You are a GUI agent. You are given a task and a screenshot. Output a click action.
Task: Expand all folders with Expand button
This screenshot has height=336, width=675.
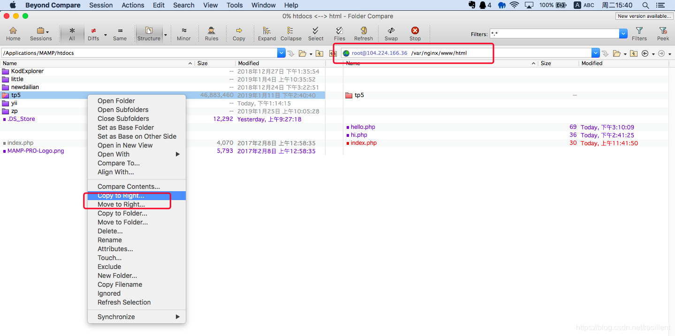pyautogui.click(x=267, y=34)
